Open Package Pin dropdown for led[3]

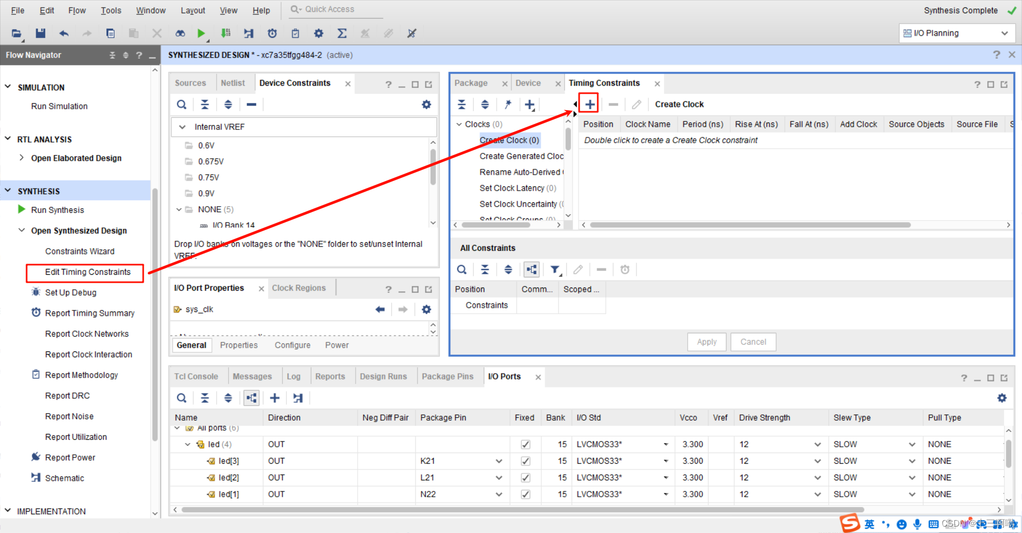click(x=499, y=461)
